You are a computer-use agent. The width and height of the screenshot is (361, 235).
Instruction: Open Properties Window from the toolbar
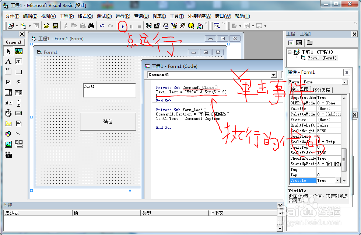point(157,26)
